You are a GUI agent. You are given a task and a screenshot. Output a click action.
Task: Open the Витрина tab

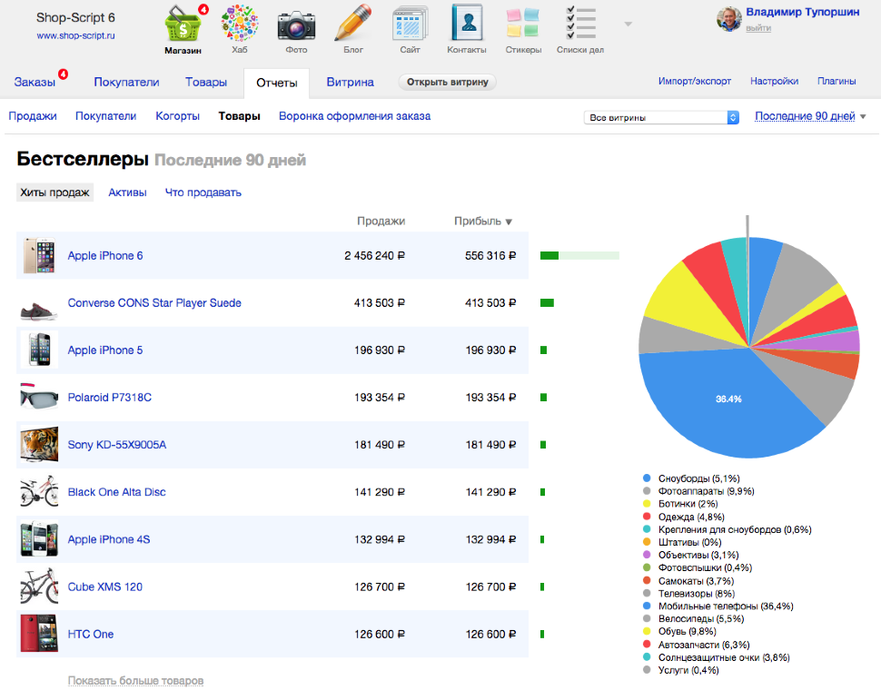point(350,82)
